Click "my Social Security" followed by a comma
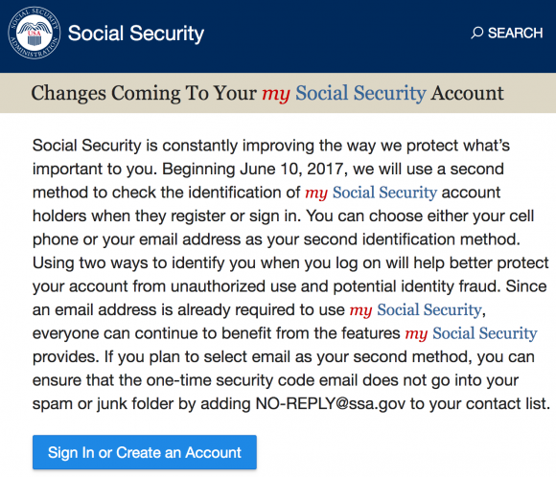The width and height of the screenshot is (556, 477). tap(416, 310)
